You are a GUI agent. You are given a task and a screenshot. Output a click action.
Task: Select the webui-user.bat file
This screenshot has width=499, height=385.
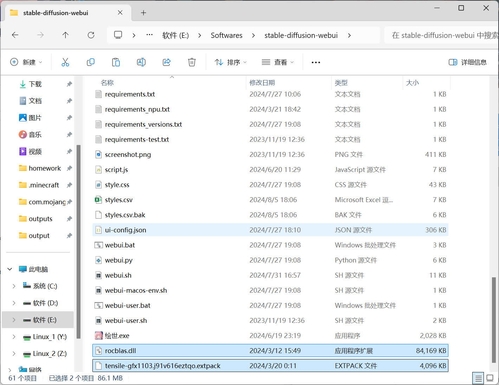(x=128, y=305)
